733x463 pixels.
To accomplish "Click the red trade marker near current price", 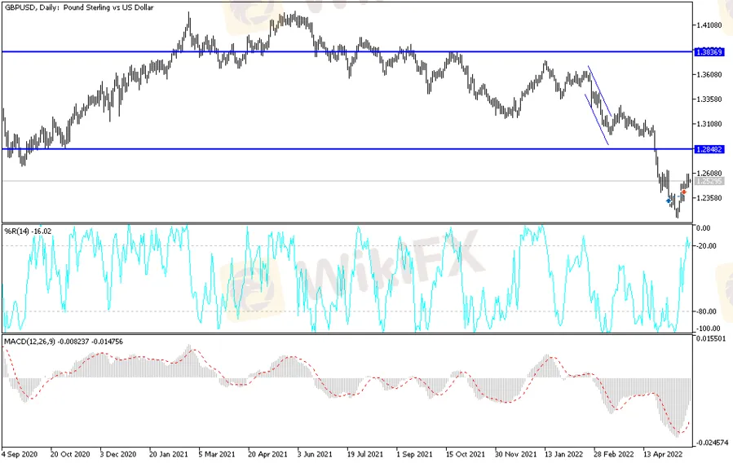I will pyautogui.click(x=683, y=192).
